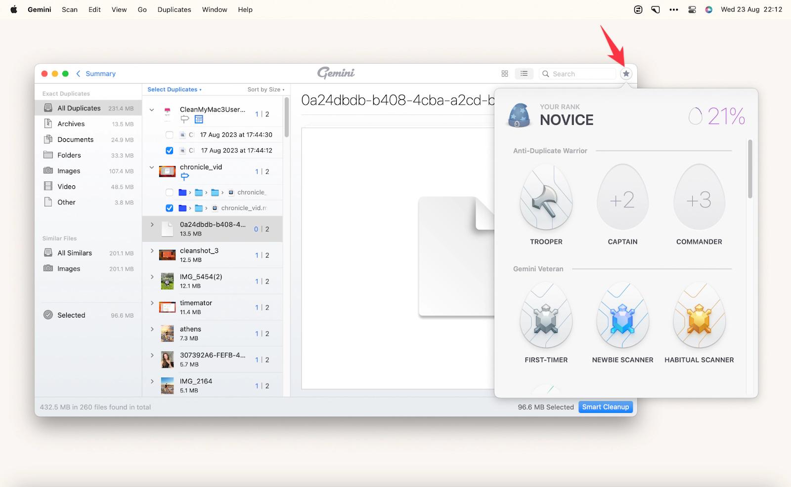Select All Duplicates in sidebar
Image resolution: width=791 pixels, height=487 pixels.
pyautogui.click(x=88, y=108)
